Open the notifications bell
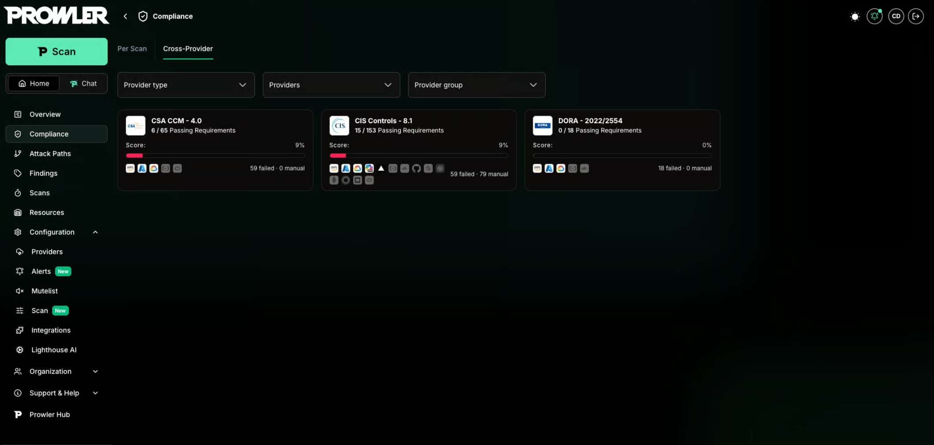Viewport: 934px width, 445px height. point(874,16)
